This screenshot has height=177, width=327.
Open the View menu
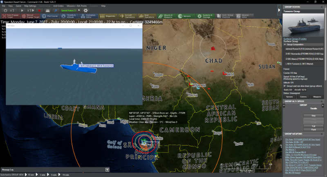[11, 6]
